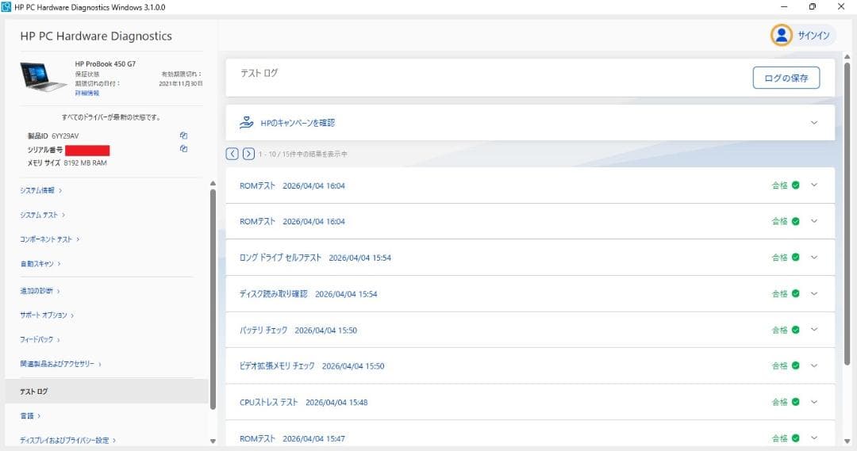Copy the product ID with copy icon
Screen dimensions: 857x451
183,136
